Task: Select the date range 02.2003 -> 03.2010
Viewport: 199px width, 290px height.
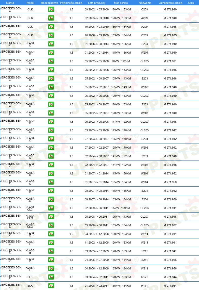Action: (97, 18)
